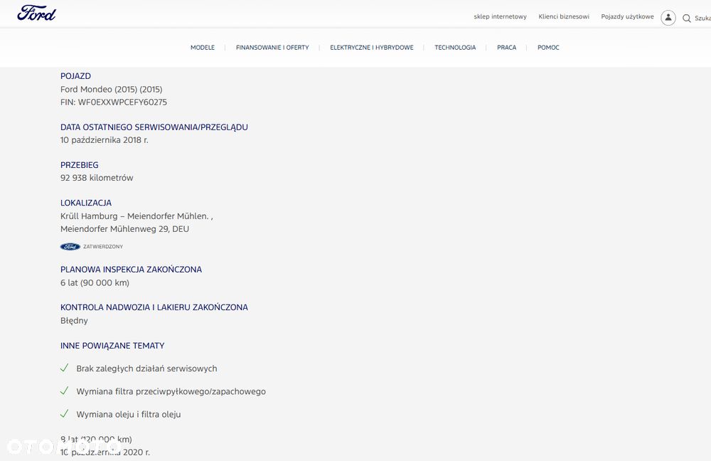
Task: Select the Błędny value
Action: click(74, 321)
